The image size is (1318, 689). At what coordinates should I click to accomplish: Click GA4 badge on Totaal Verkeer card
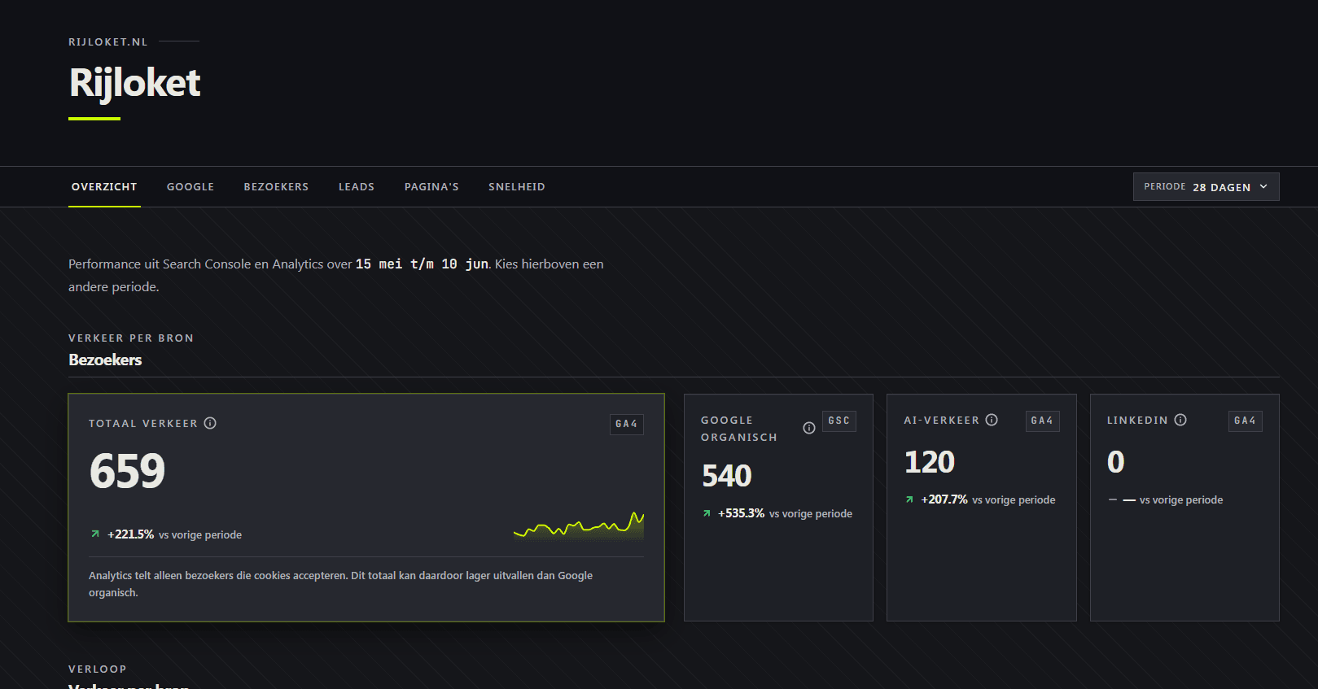coord(627,424)
